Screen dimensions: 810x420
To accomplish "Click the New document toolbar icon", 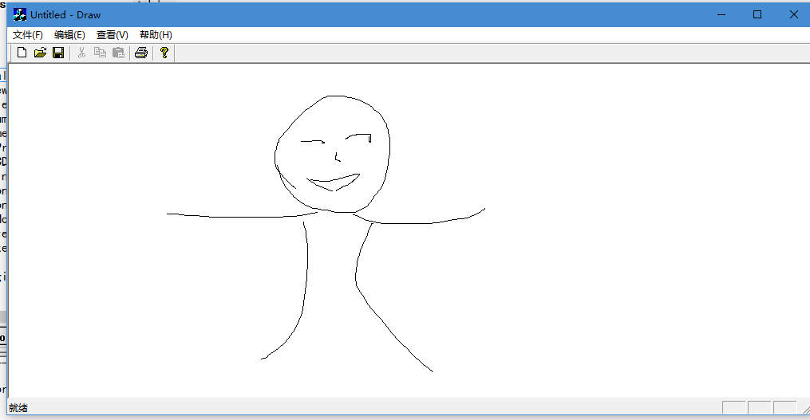I will (x=22, y=53).
